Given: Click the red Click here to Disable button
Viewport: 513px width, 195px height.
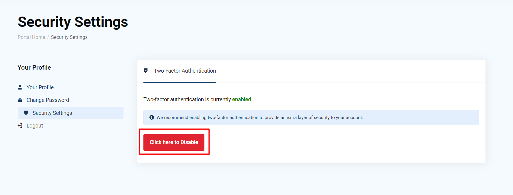Looking at the screenshot, I should tap(174, 142).
